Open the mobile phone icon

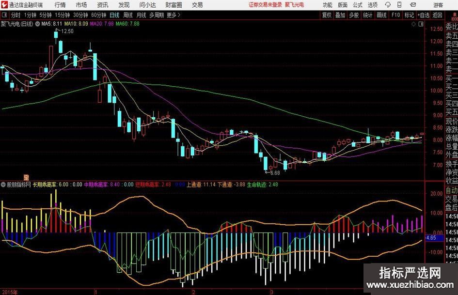399,5
